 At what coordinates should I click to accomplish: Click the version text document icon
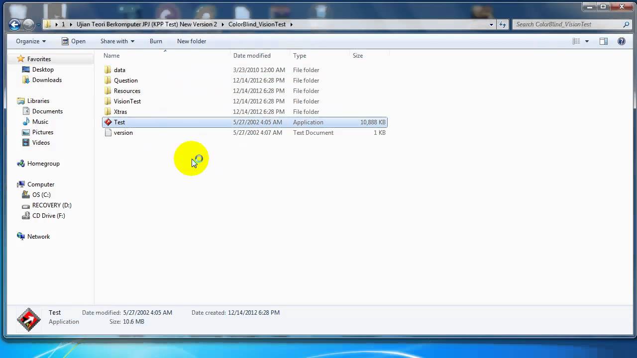[108, 133]
